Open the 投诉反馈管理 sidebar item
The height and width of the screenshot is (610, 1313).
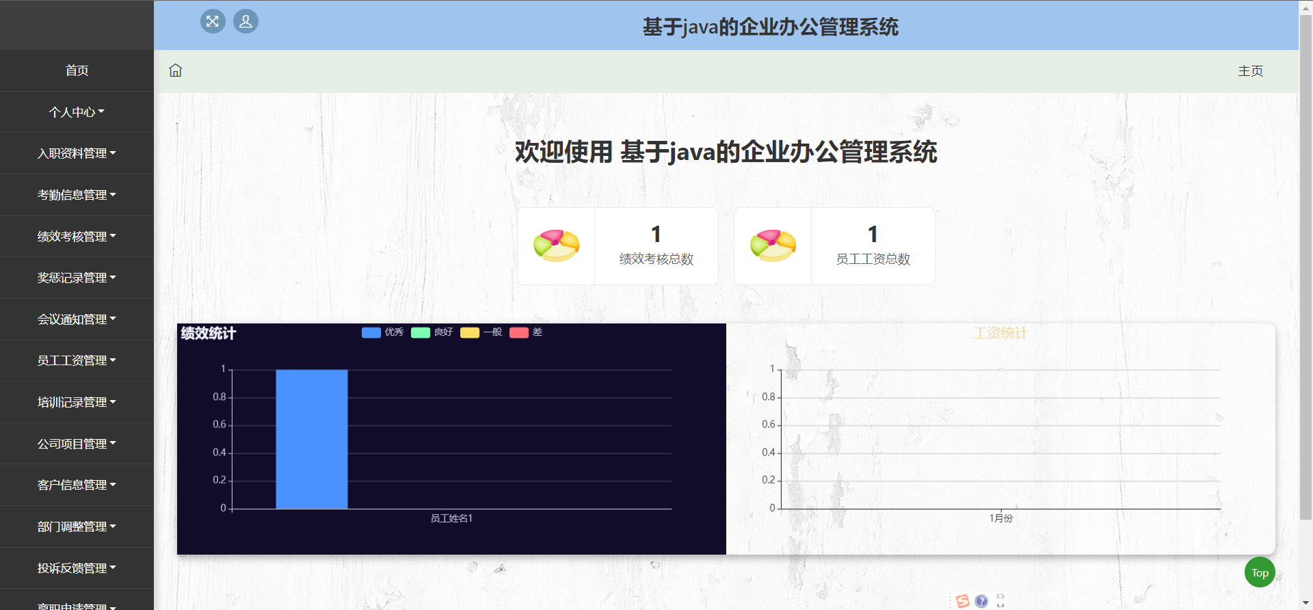coord(77,568)
